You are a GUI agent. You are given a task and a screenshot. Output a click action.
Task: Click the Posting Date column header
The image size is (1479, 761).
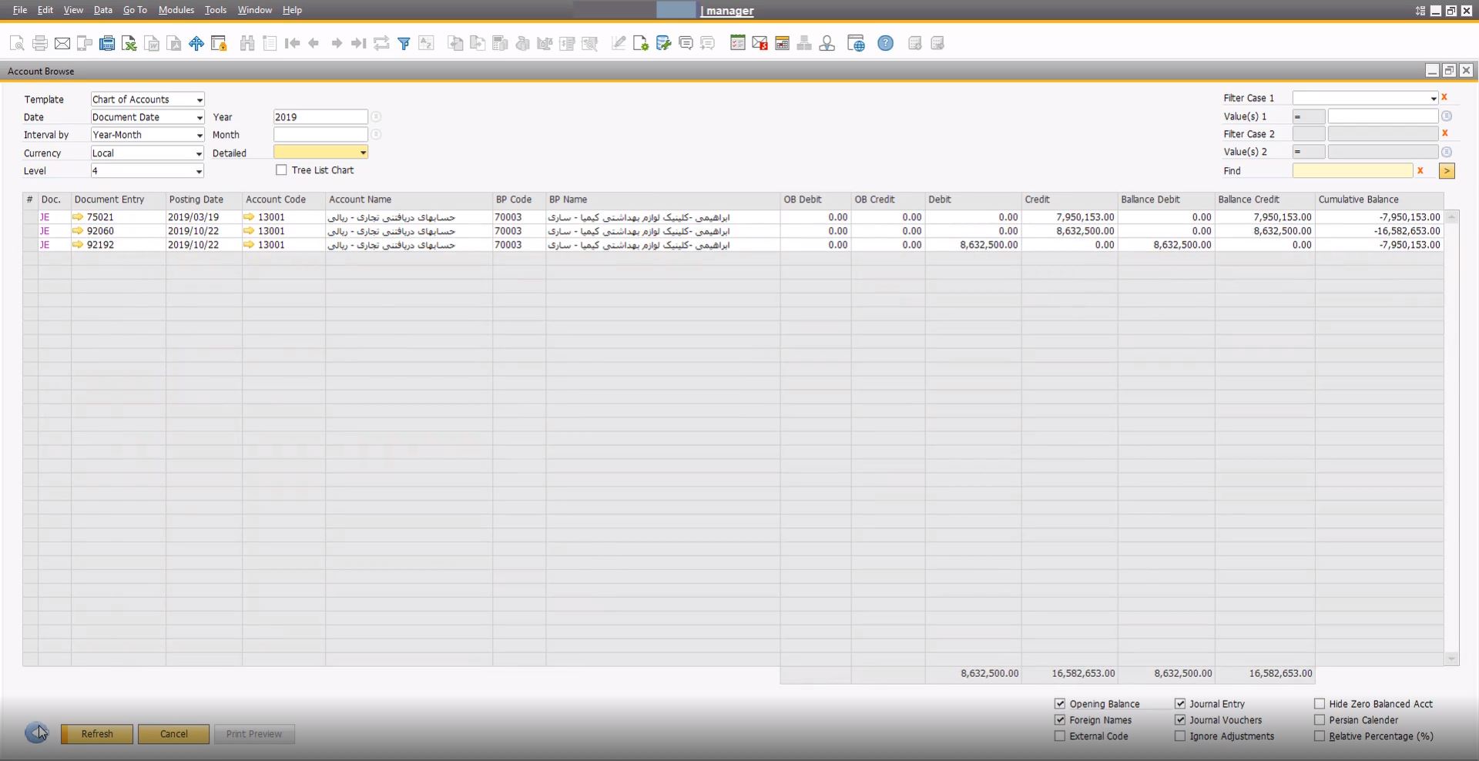pos(204,199)
